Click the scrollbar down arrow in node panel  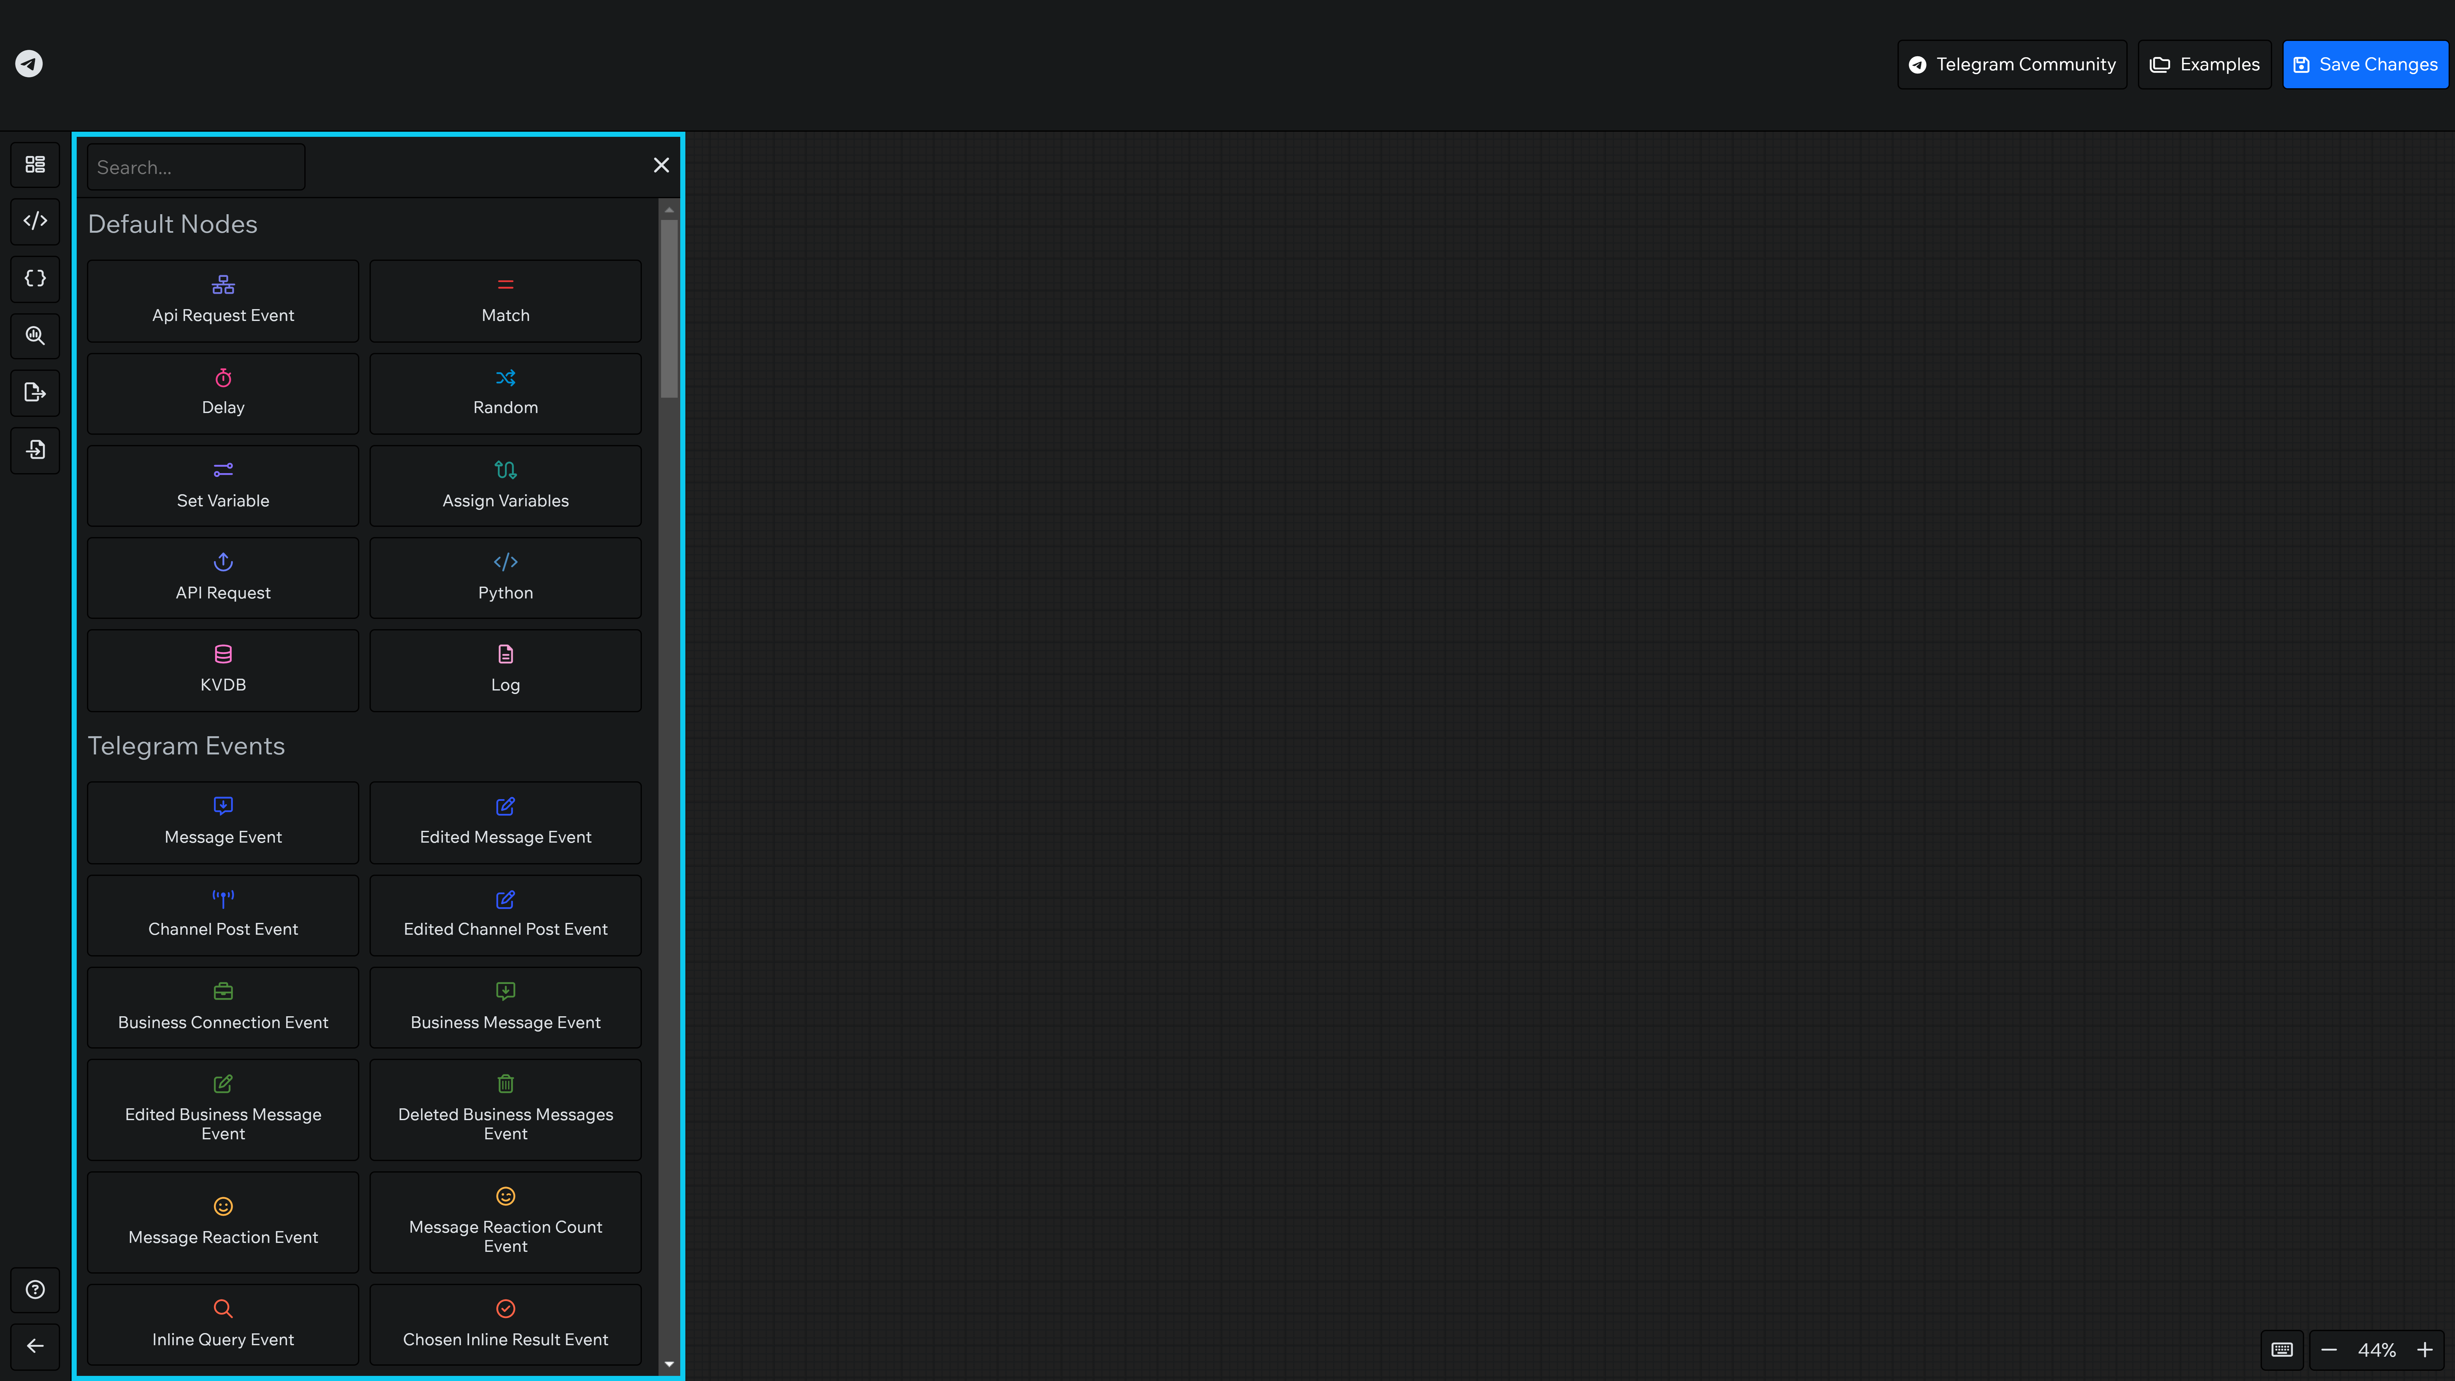pyautogui.click(x=669, y=1364)
